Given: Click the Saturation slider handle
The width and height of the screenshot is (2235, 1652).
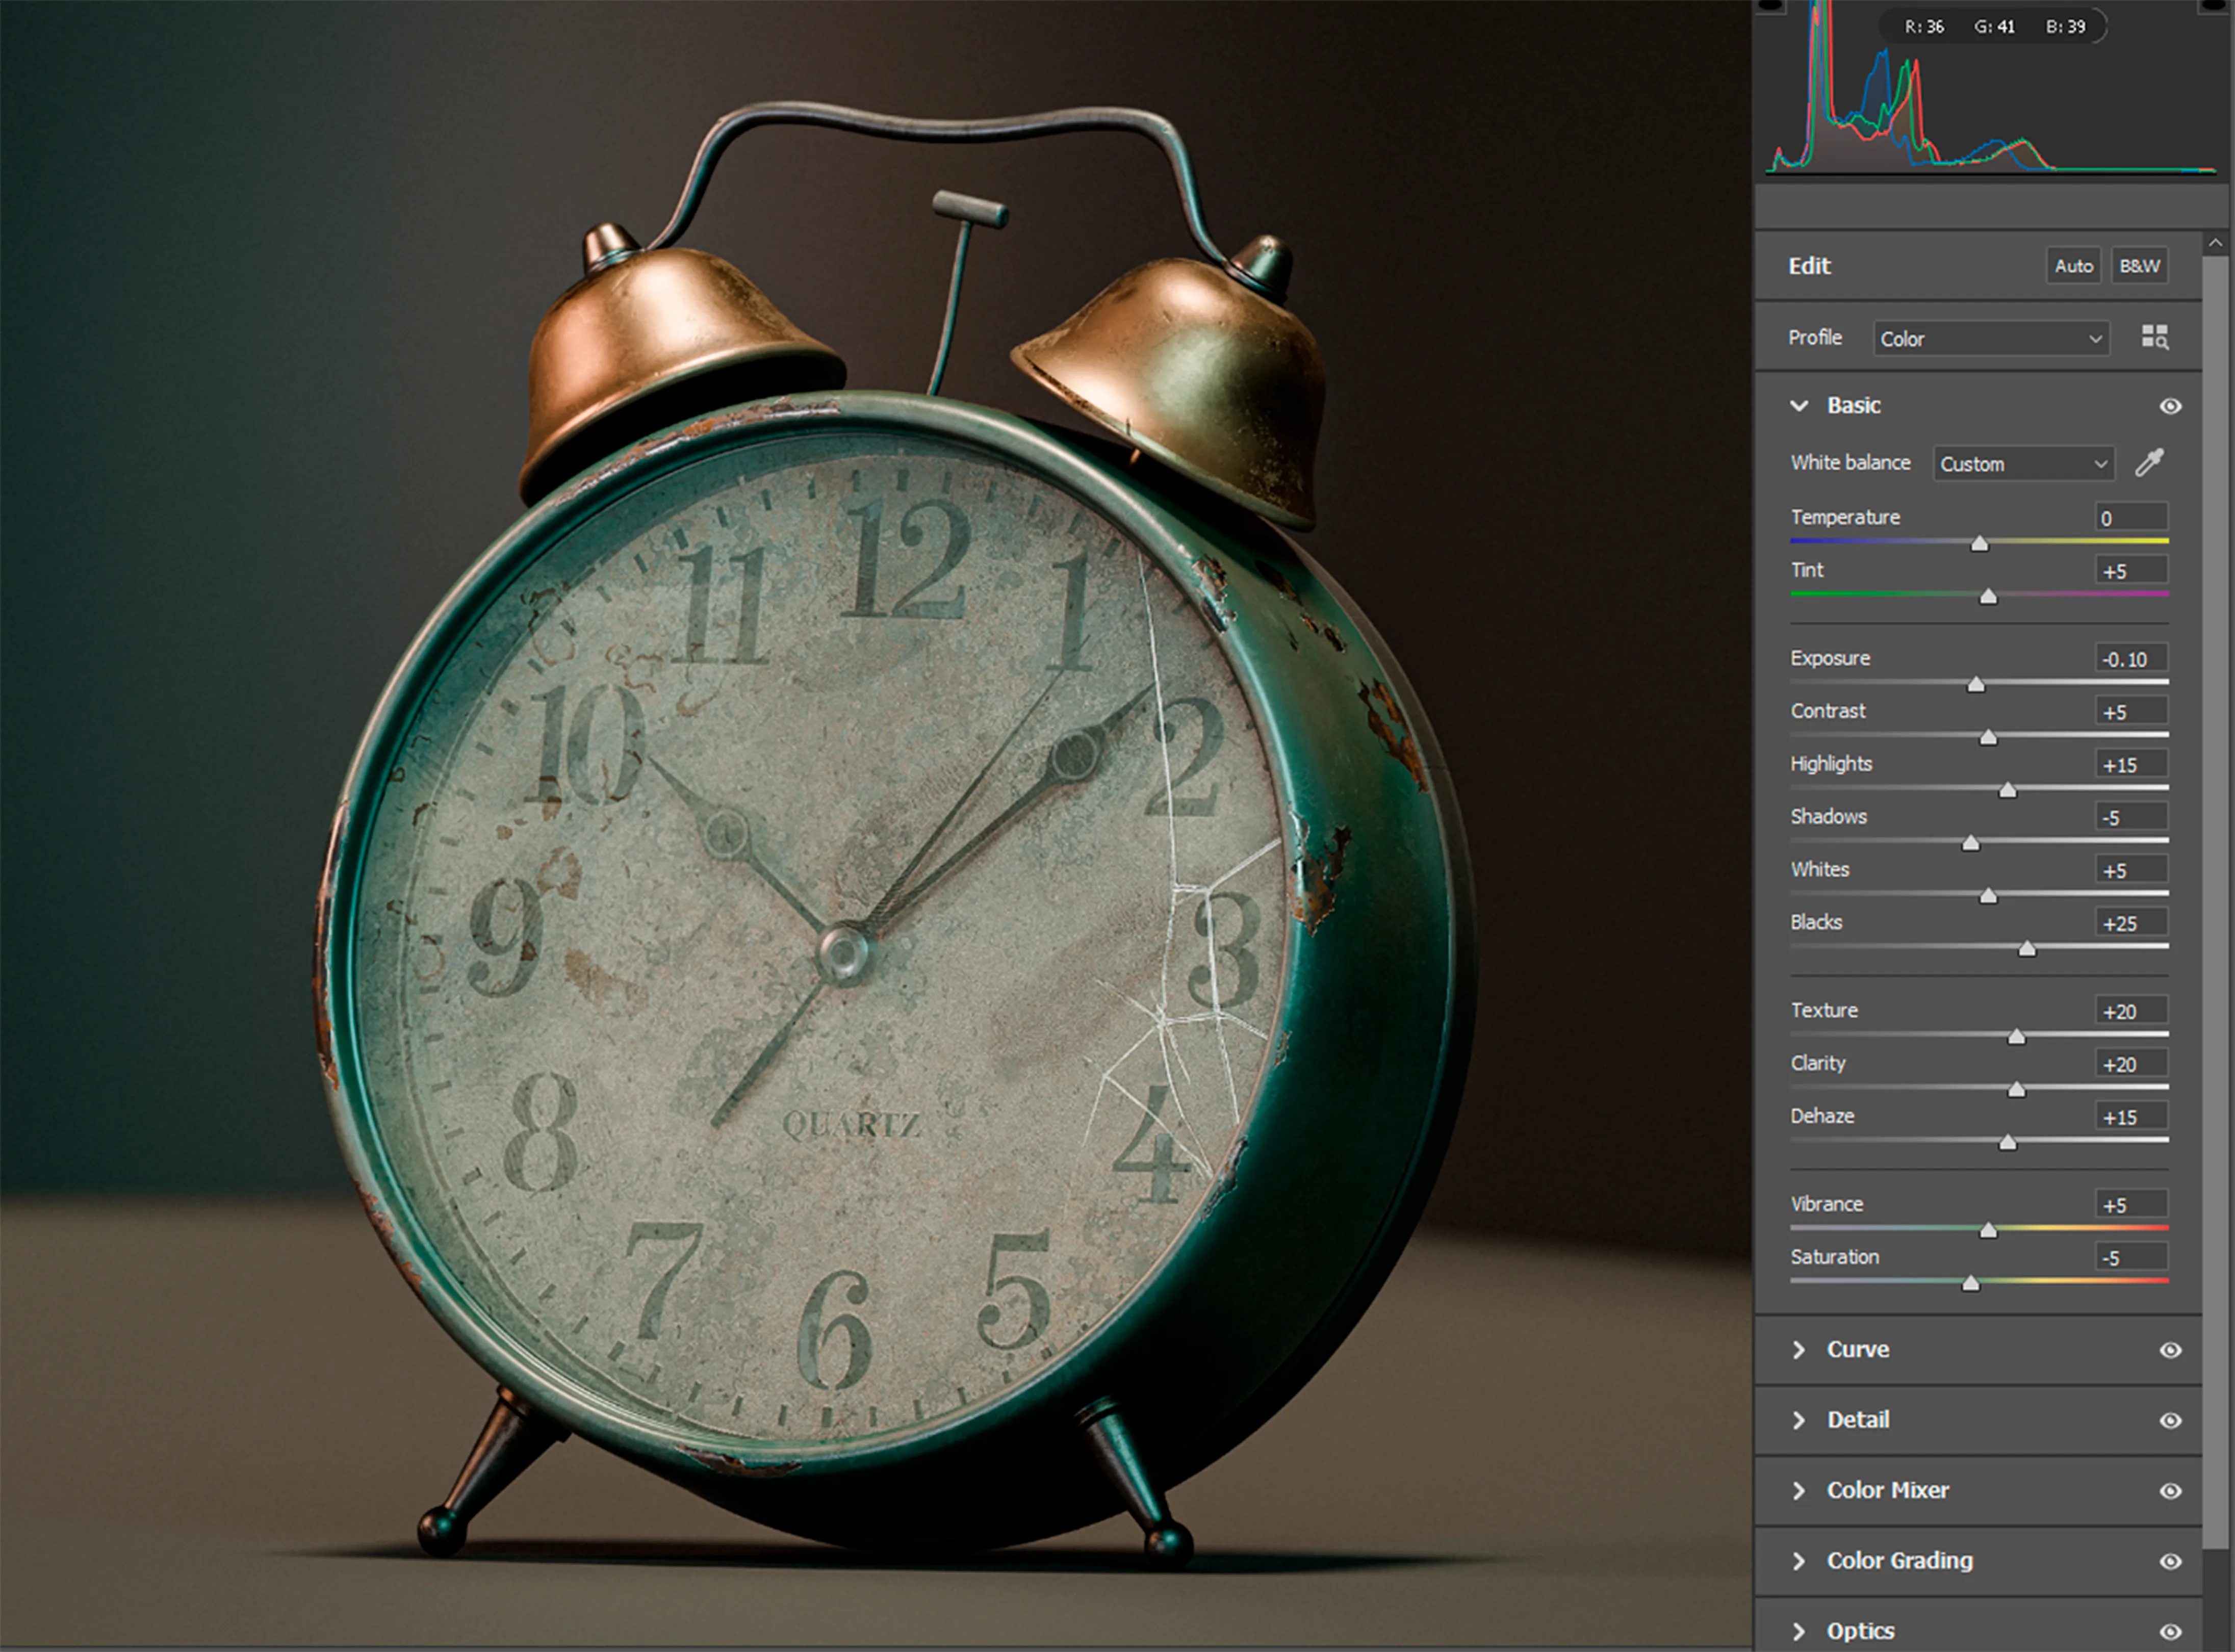Looking at the screenshot, I should (x=1971, y=1283).
